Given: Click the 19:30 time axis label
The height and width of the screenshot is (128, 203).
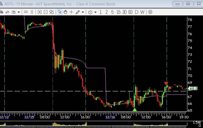Looking at the screenshot, I should [184, 117].
